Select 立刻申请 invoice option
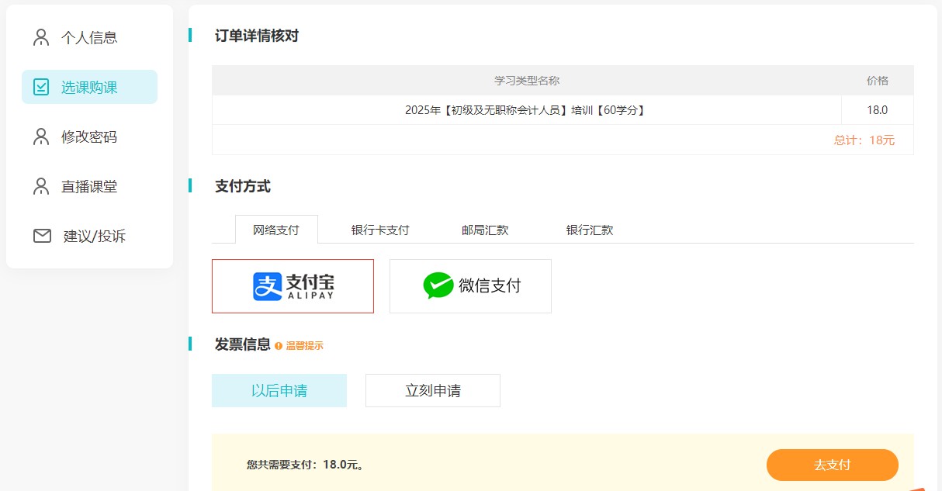 pyautogui.click(x=433, y=390)
